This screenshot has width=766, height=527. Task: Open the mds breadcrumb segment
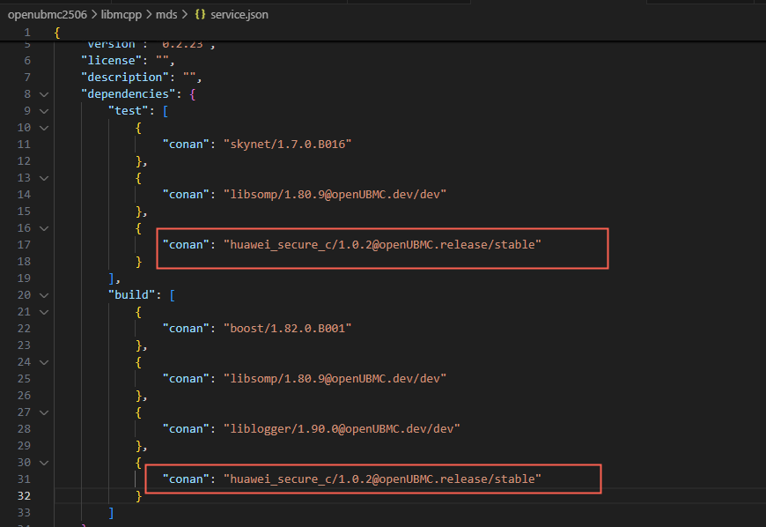coord(166,15)
